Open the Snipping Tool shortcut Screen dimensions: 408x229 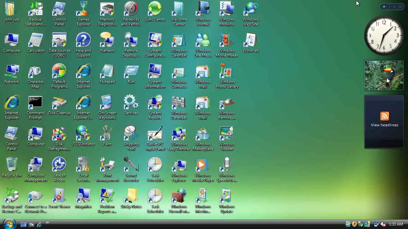pos(131,139)
